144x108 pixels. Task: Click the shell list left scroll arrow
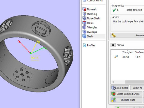coord(113,82)
